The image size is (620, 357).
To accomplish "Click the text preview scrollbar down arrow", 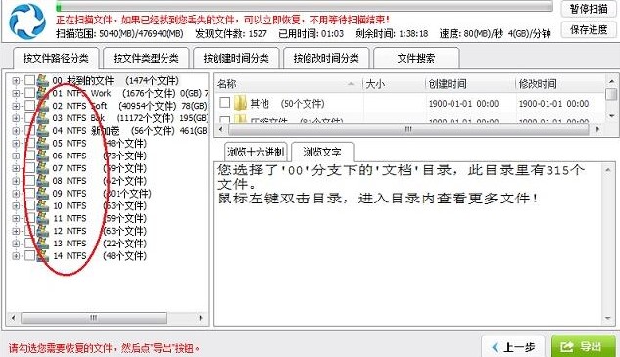I will click(x=608, y=318).
